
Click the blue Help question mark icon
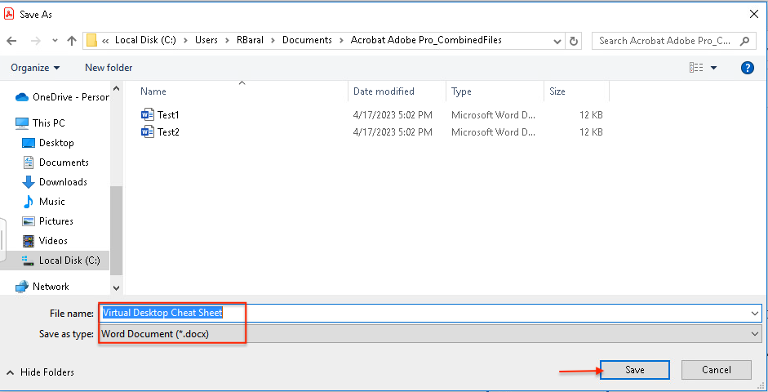747,68
